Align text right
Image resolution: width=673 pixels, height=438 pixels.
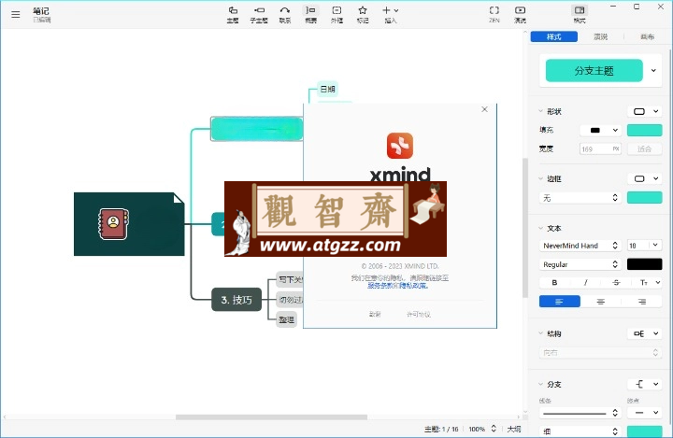click(641, 302)
